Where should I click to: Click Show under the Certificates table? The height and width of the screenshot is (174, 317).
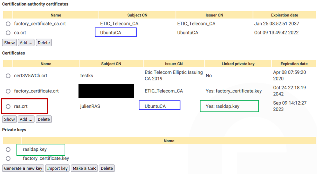pos(10,119)
